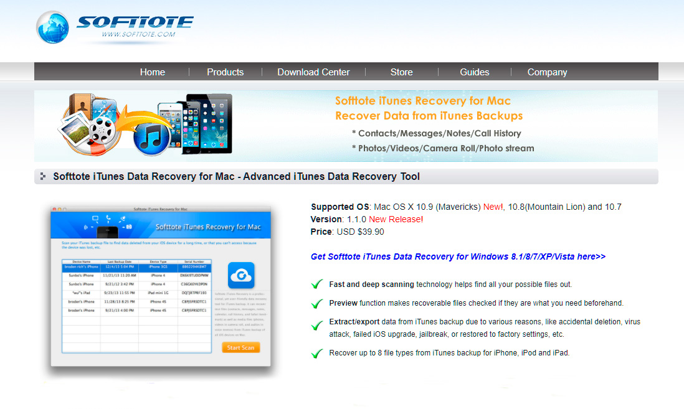Image resolution: width=684 pixels, height=409 pixels.
Task: Open the Store menu
Action: pos(401,72)
